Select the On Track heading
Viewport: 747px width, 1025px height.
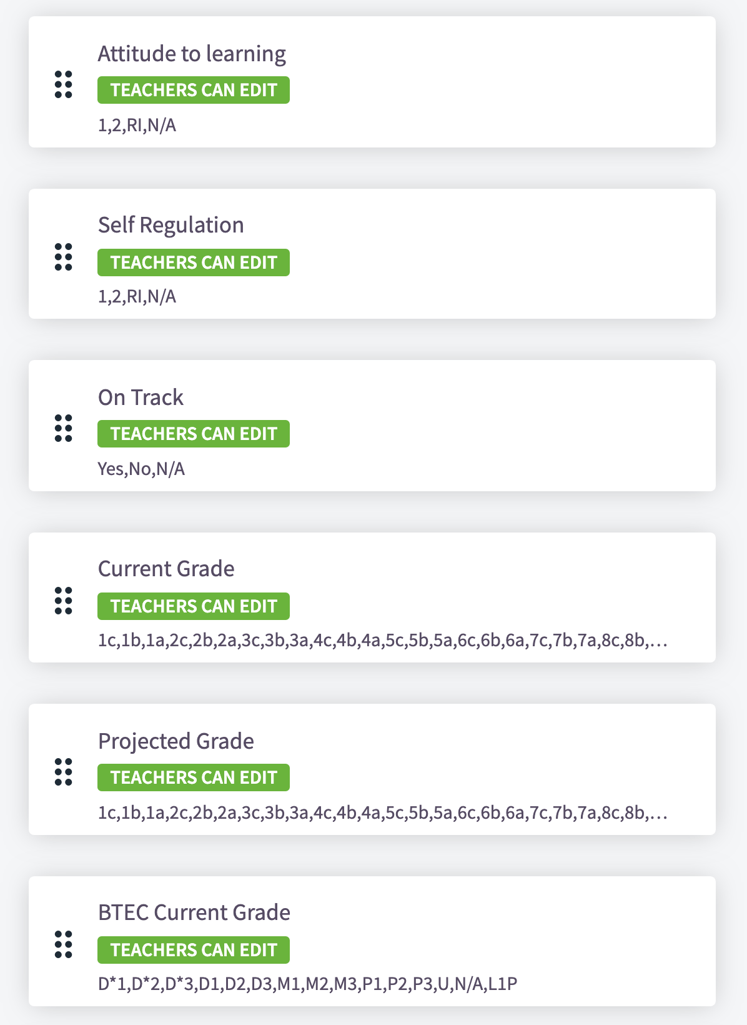pos(141,397)
